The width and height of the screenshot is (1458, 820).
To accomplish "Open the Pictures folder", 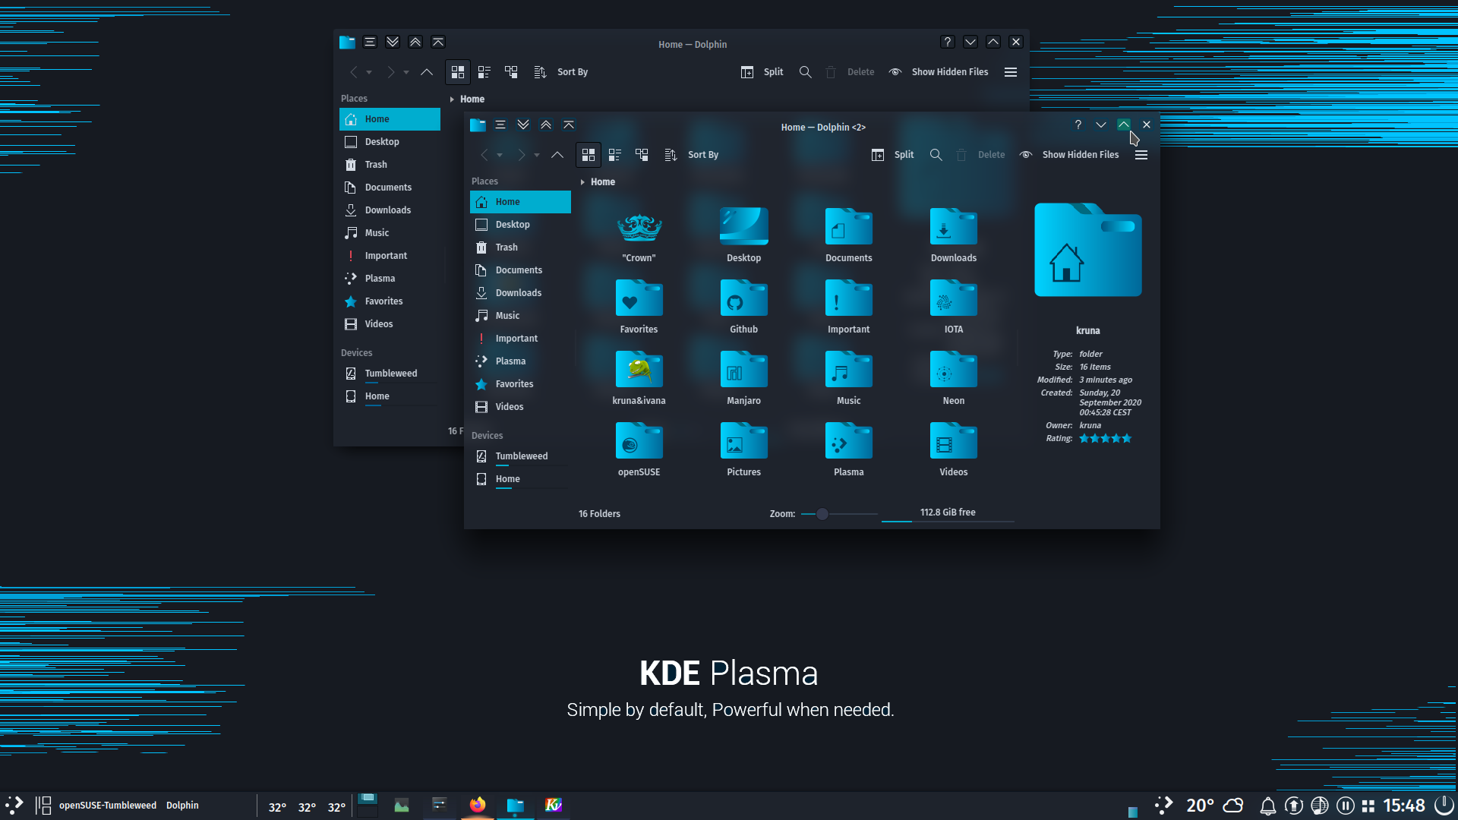I will tap(744, 450).
